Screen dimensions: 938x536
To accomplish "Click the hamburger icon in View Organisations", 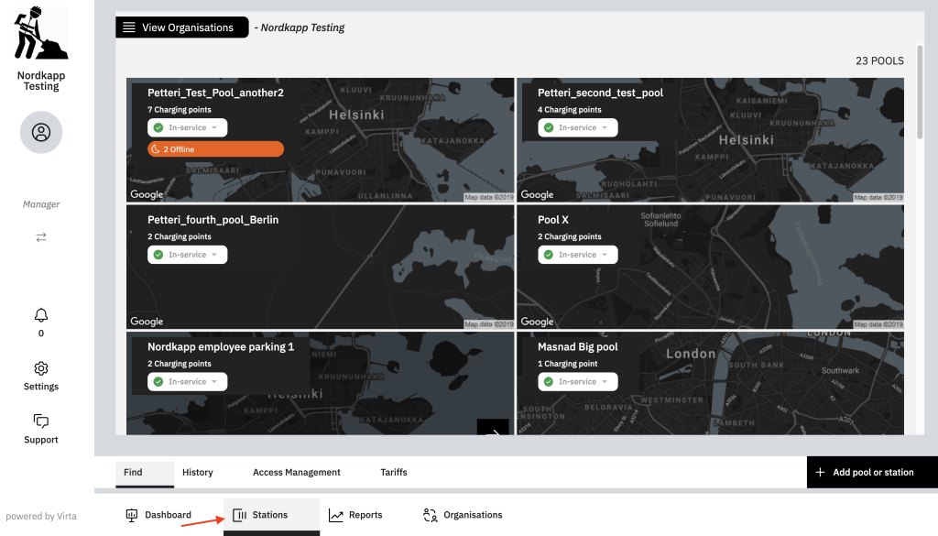I will coord(128,27).
